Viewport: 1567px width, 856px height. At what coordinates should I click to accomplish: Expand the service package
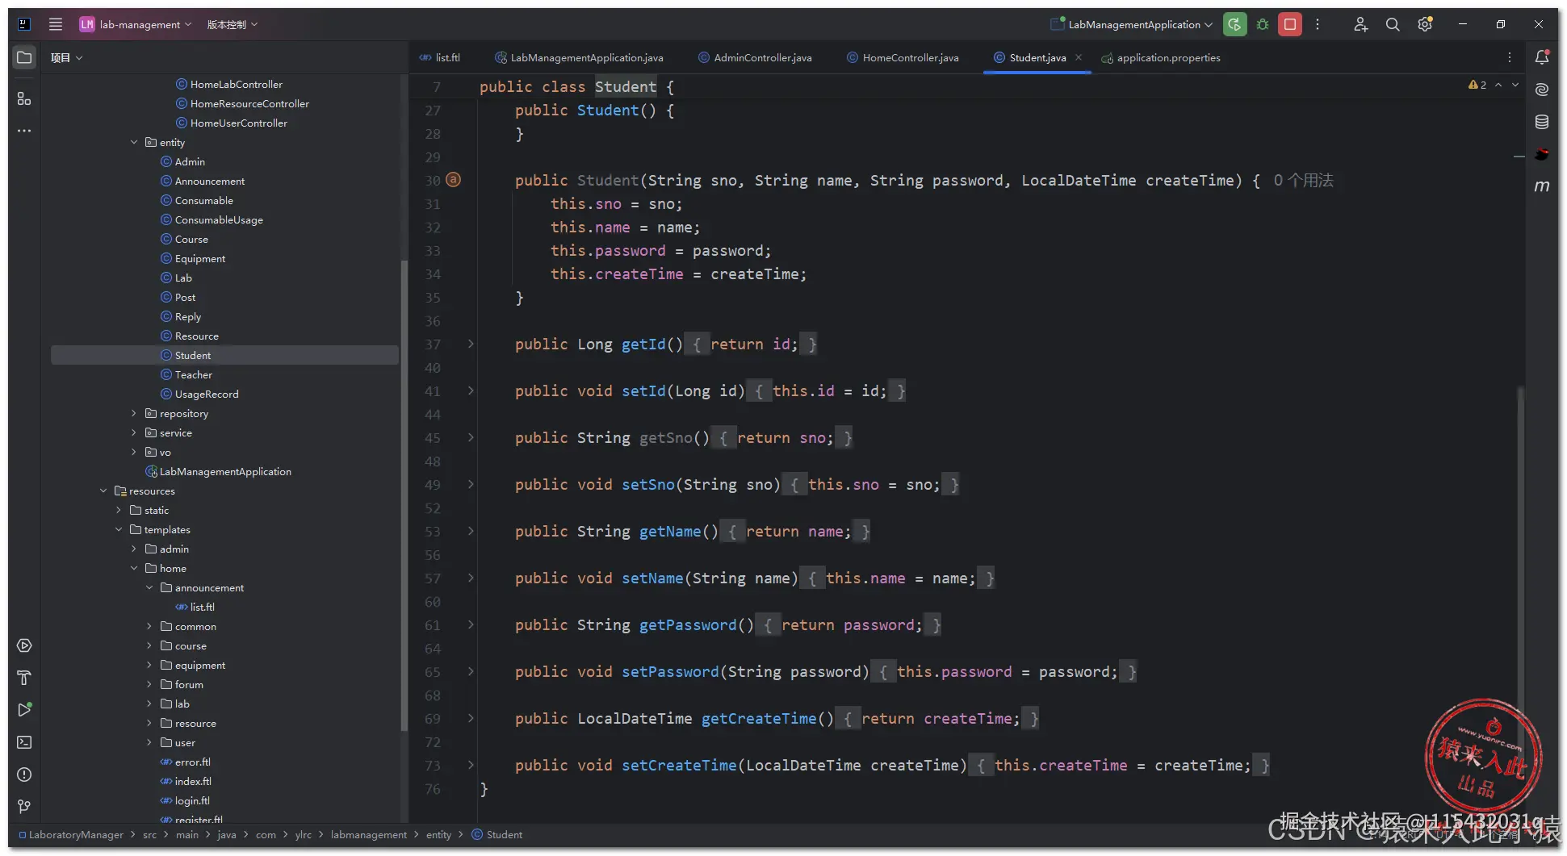[x=134, y=432]
